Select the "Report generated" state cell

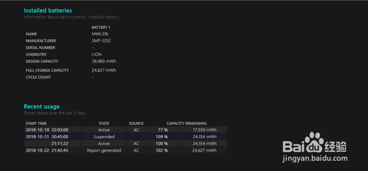click(104, 150)
